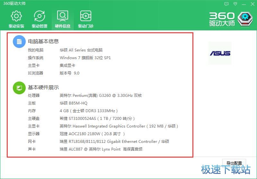
Task: Click the 集成显卡 value
Action: (x=67, y=66)
